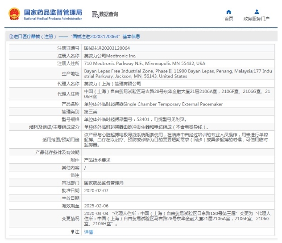Viewport: 282px width, 243px height.
Task: Select registration number 国械注进20203120064 value cell
Action: 178,48
